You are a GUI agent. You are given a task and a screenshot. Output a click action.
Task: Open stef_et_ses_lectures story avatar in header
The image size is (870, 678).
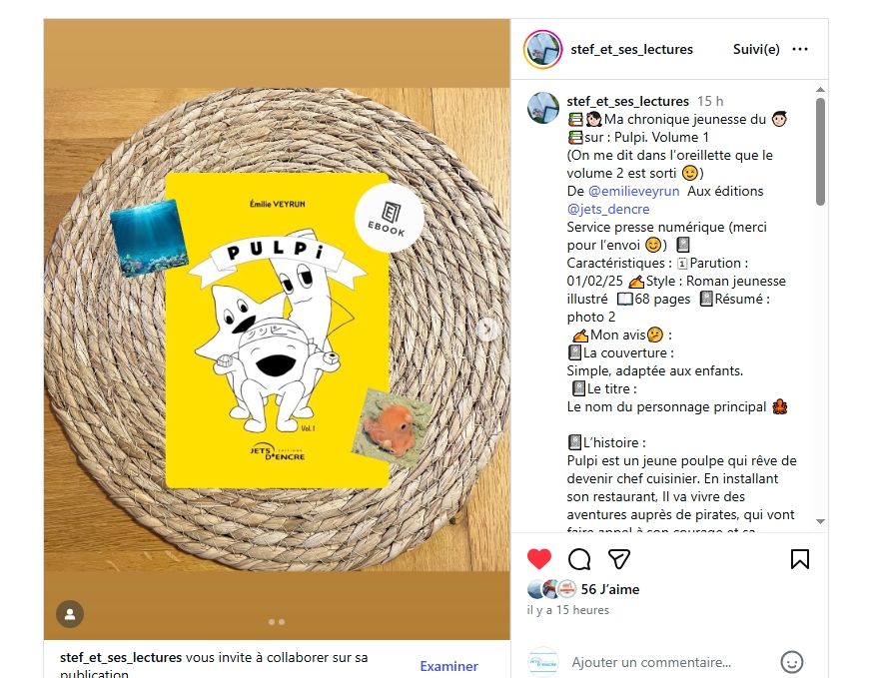coord(542,49)
